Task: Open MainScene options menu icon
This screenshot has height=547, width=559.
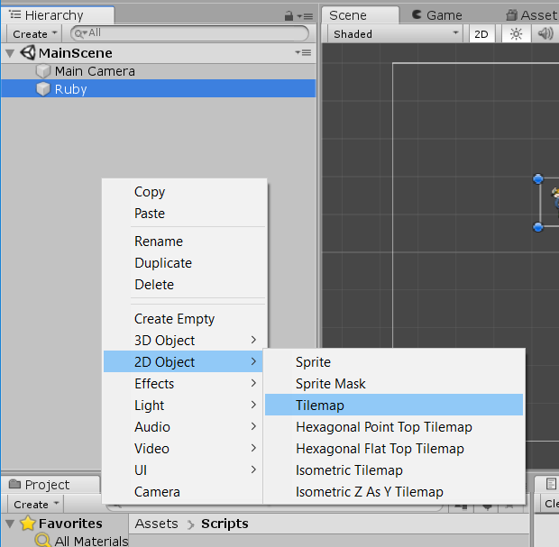Action: coord(302,53)
